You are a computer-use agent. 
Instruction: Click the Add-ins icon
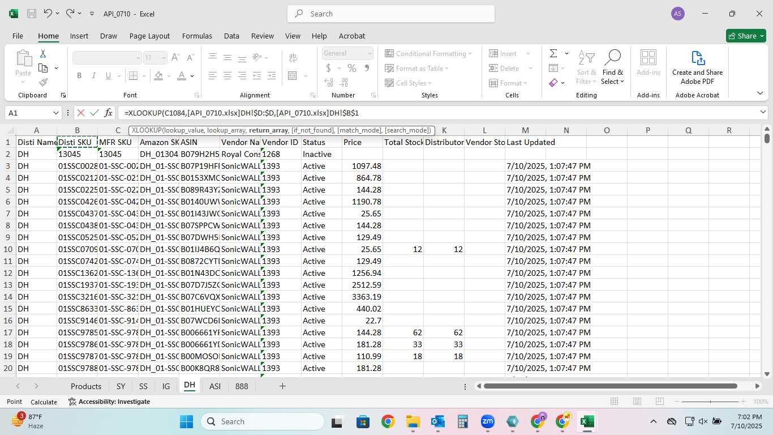click(x=648, y=62)
